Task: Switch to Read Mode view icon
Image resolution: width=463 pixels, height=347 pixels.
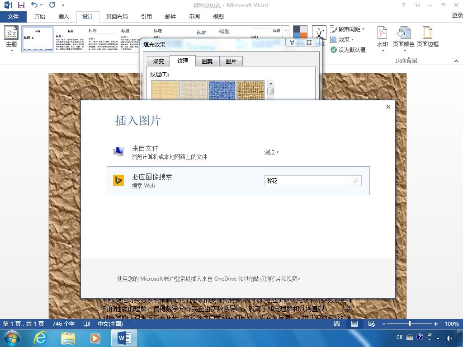Action: pyautogui.click(x=337, y=324)
